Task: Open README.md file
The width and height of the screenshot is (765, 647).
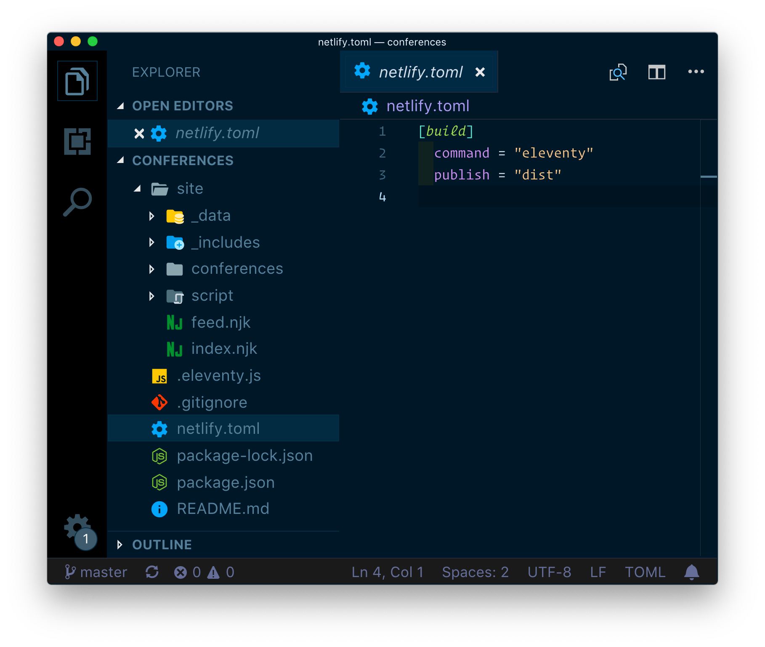Action: click(x=223, y=509)
